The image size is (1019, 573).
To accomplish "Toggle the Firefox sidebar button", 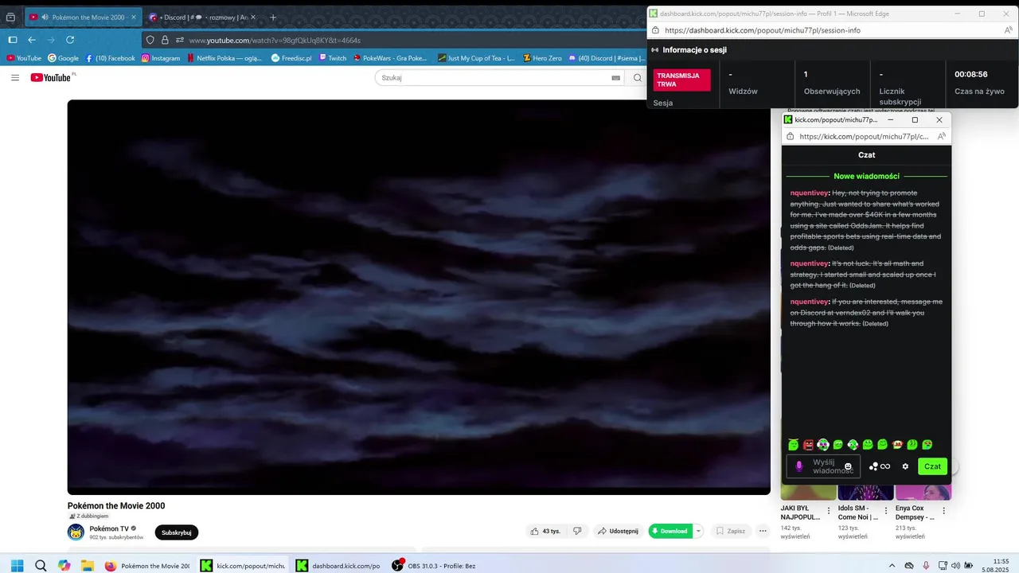I will 12,40.
